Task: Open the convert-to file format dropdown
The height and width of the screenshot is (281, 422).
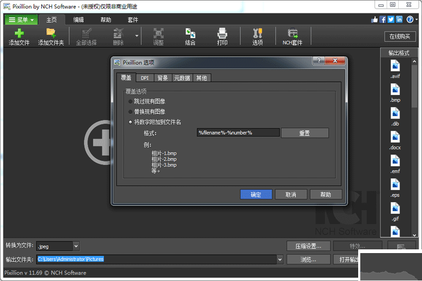Action: click(x=76, y=246)
